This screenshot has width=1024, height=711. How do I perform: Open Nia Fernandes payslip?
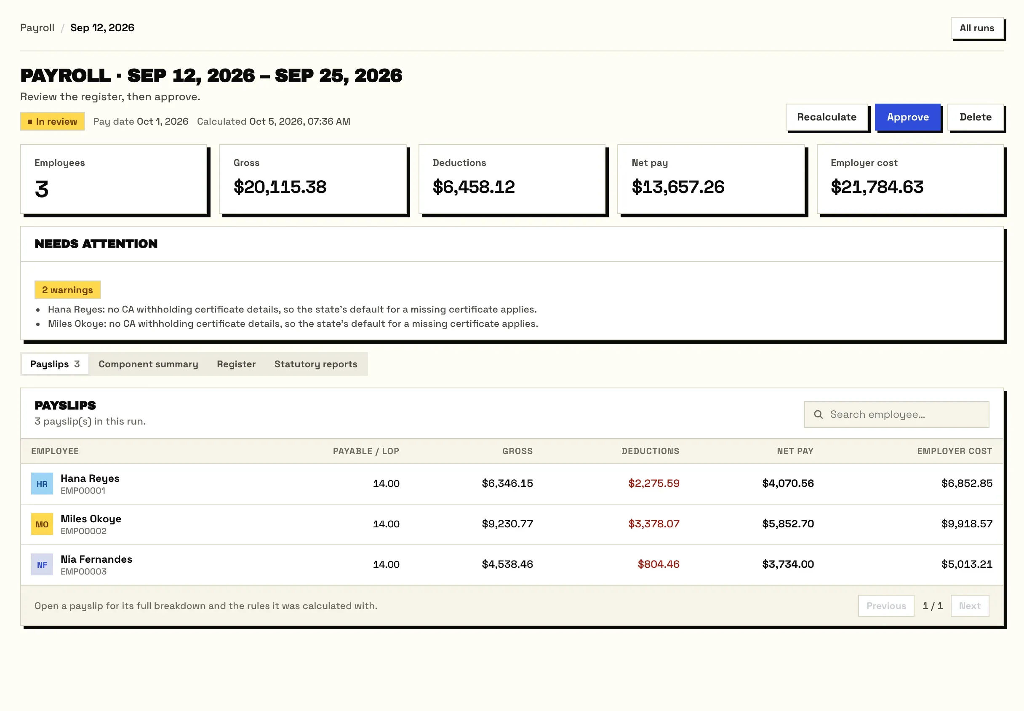tap(512, 565)
